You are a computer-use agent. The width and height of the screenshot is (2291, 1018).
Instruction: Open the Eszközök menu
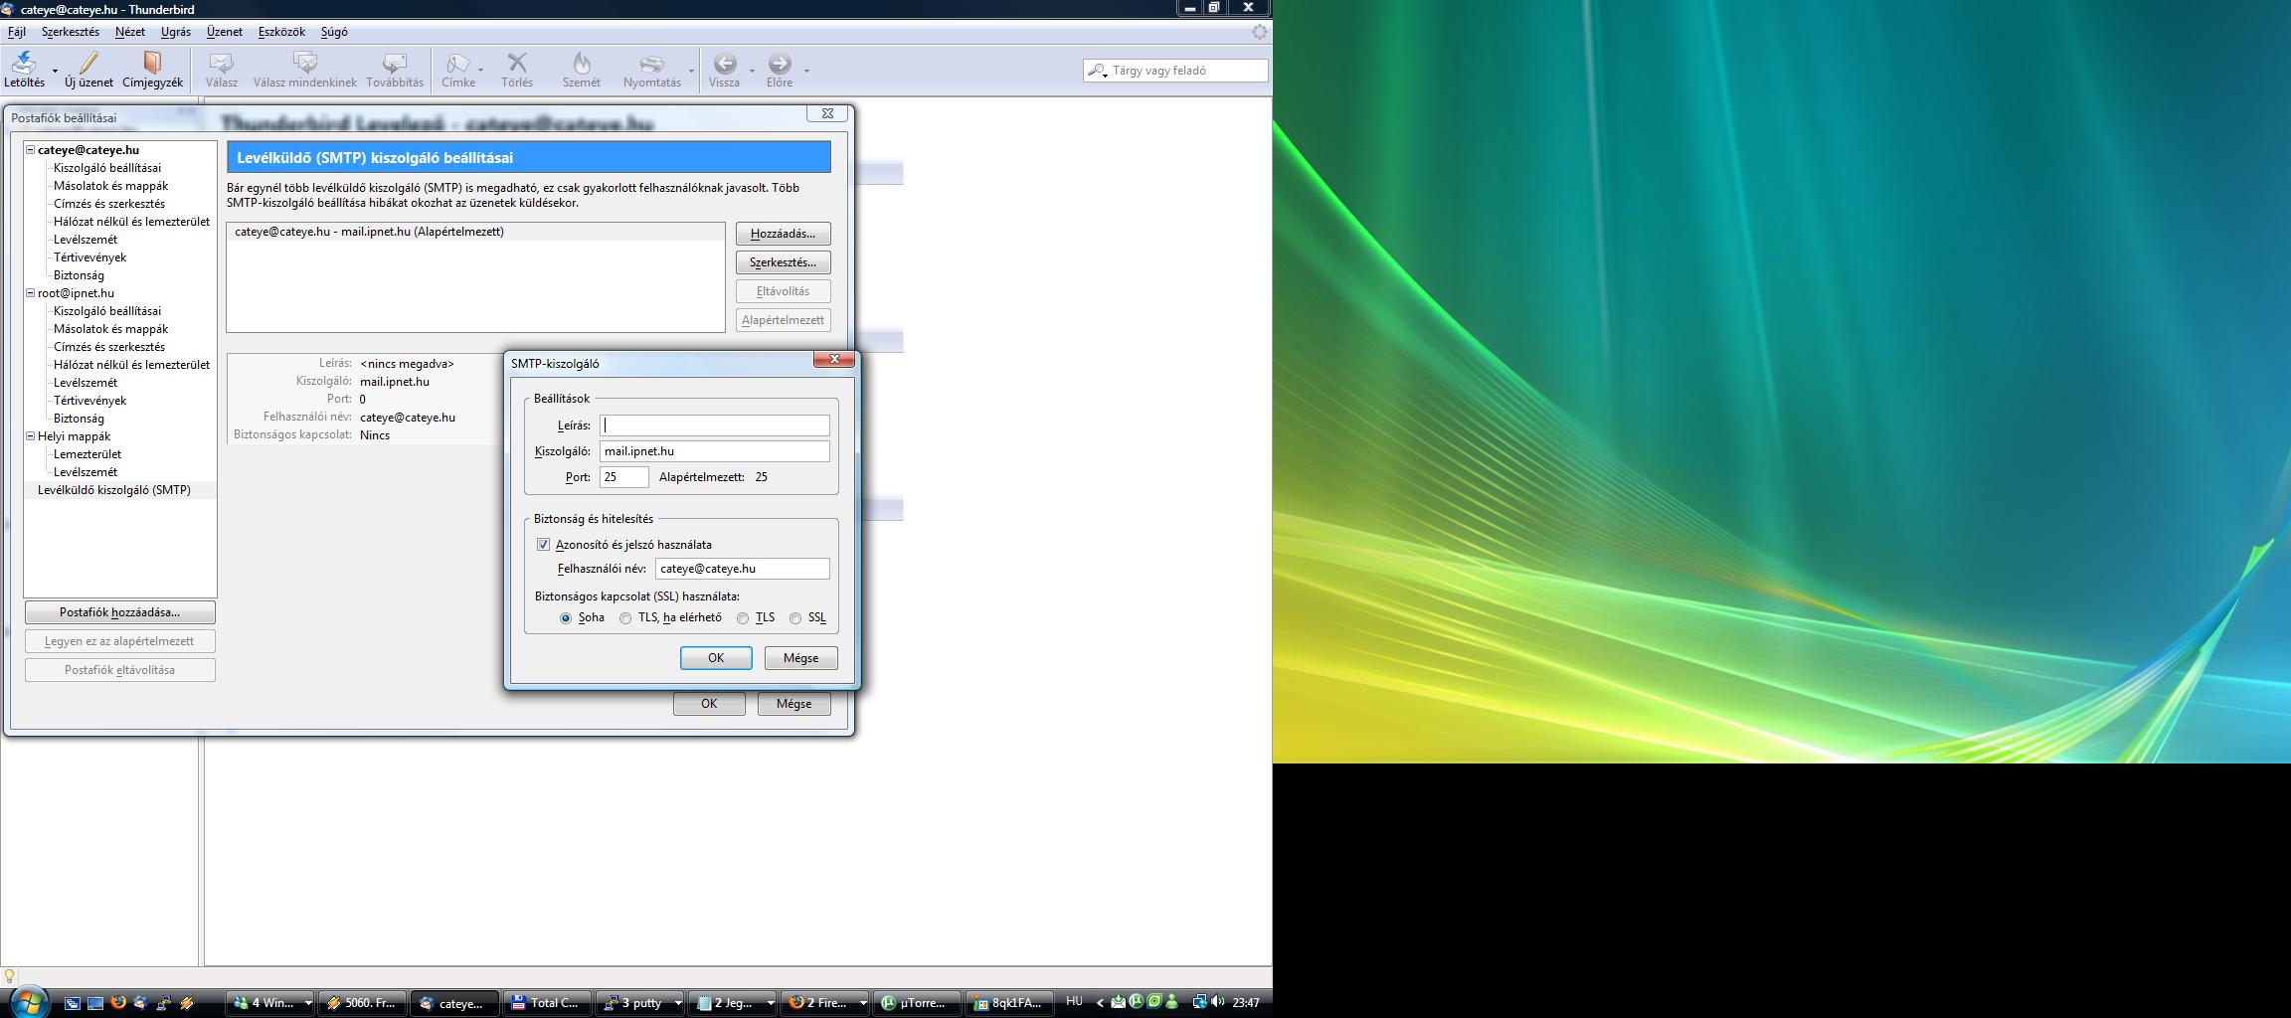coord(281,32)
